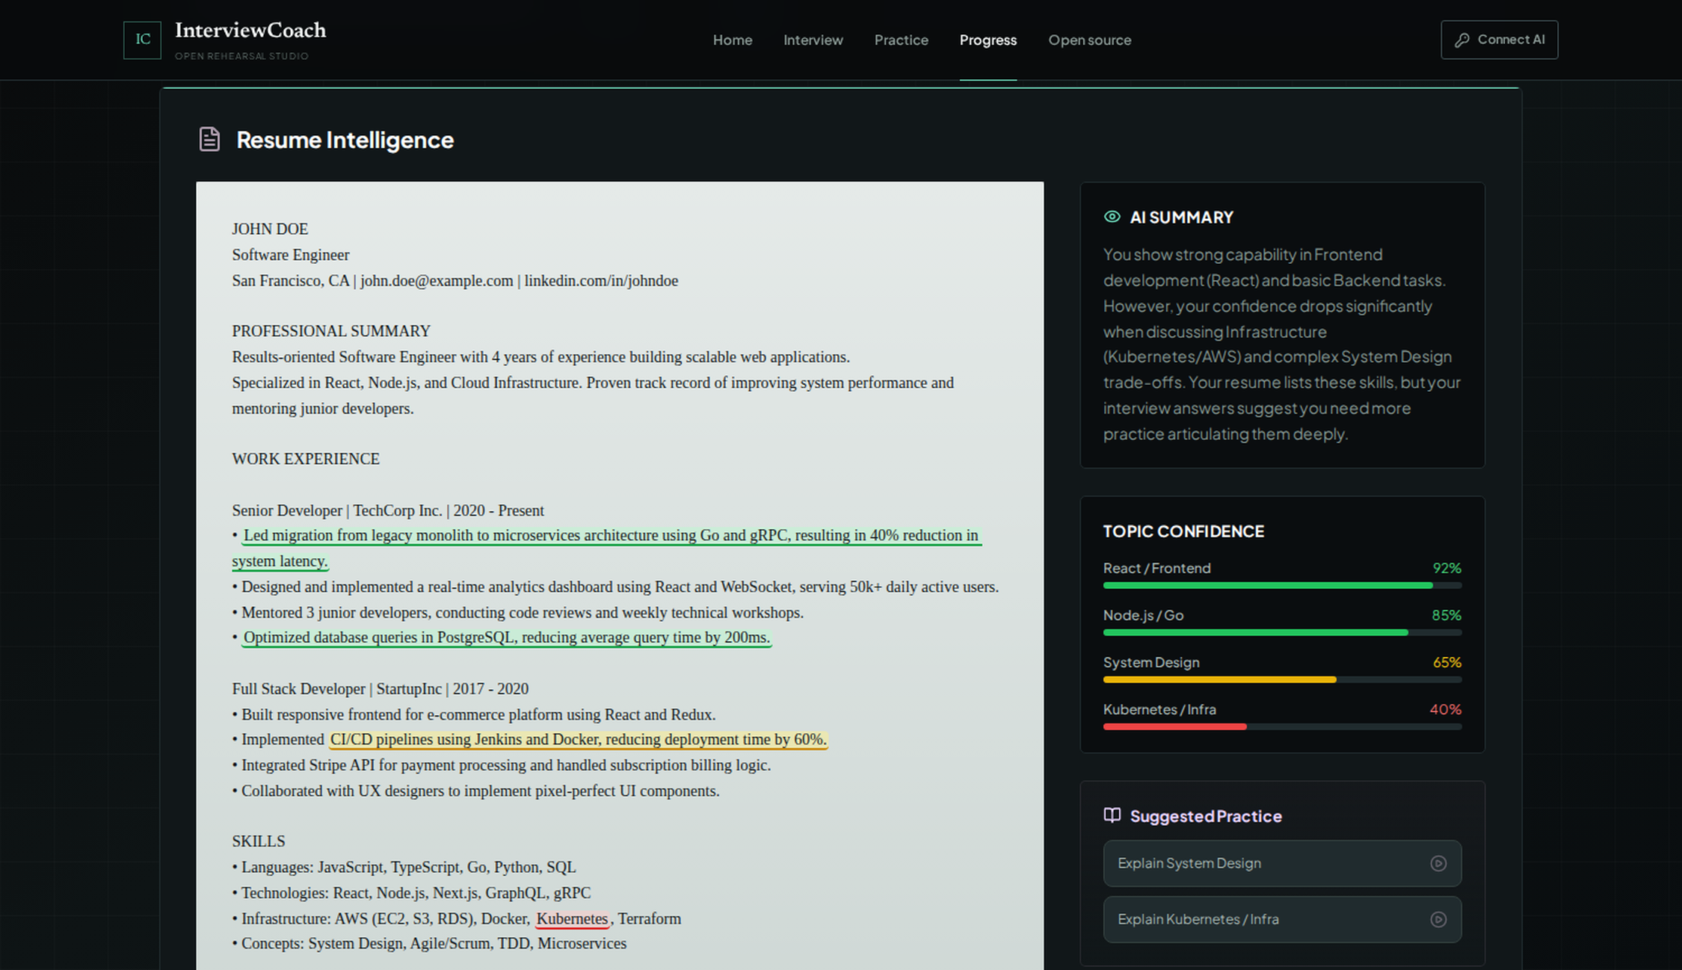Click the 85% confidence value
The height and width of the screenshot is (970, 1682).
click(x=1447, y=615)
